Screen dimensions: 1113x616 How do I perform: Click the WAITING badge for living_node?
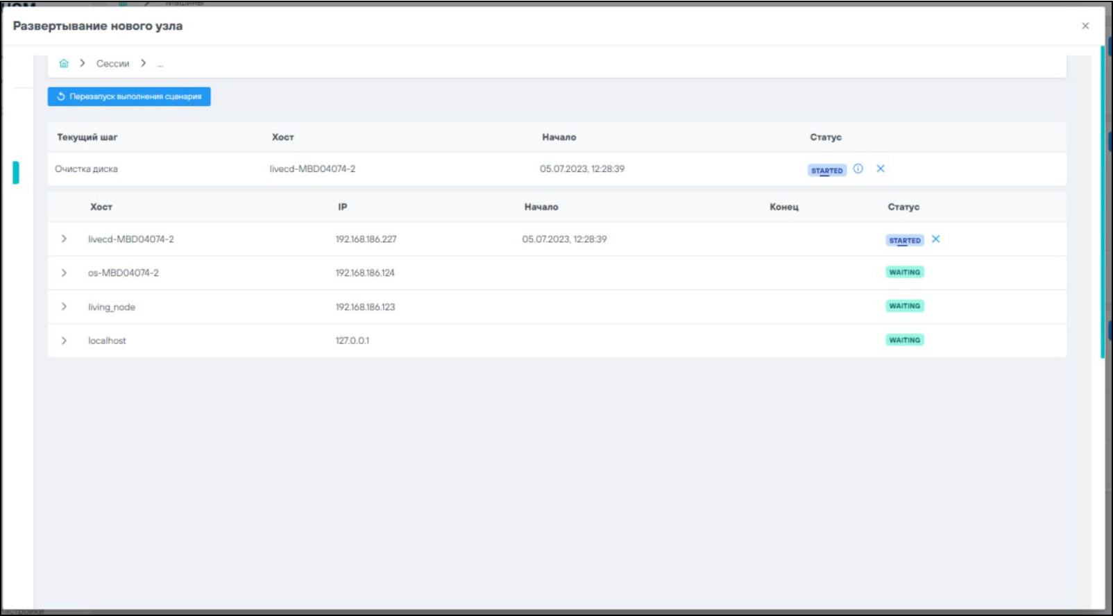tap(905, 306)
